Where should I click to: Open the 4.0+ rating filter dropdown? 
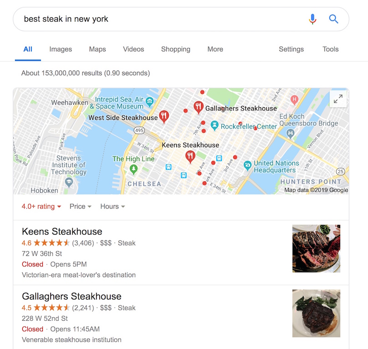point(41,206)
